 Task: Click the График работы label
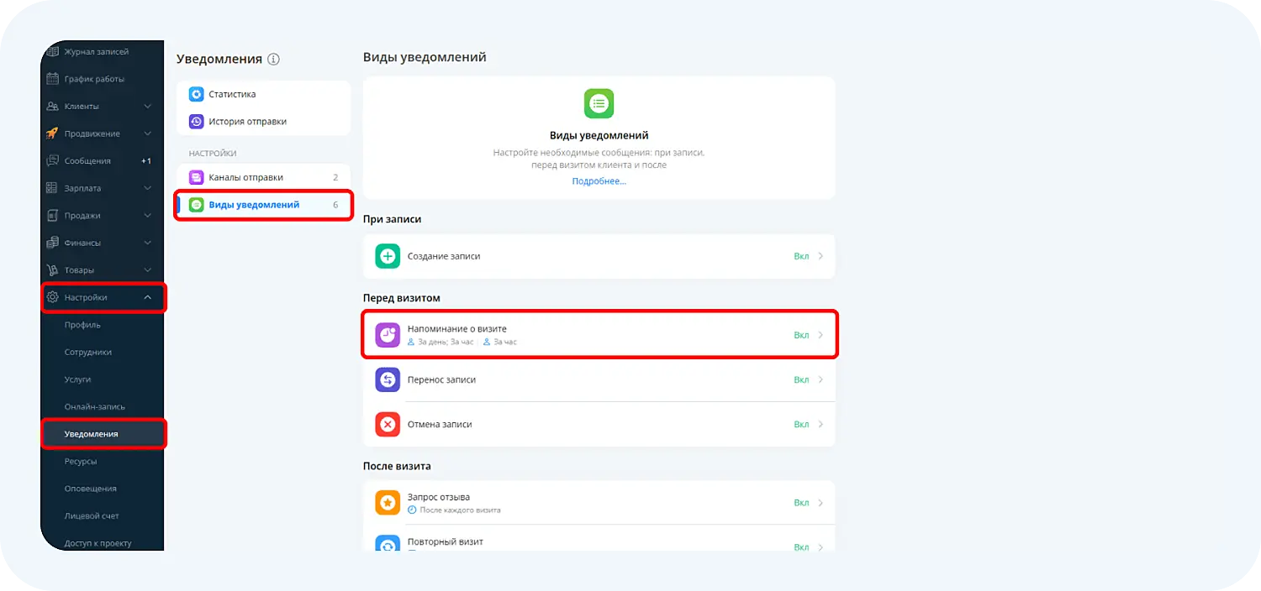coord(94,79)
